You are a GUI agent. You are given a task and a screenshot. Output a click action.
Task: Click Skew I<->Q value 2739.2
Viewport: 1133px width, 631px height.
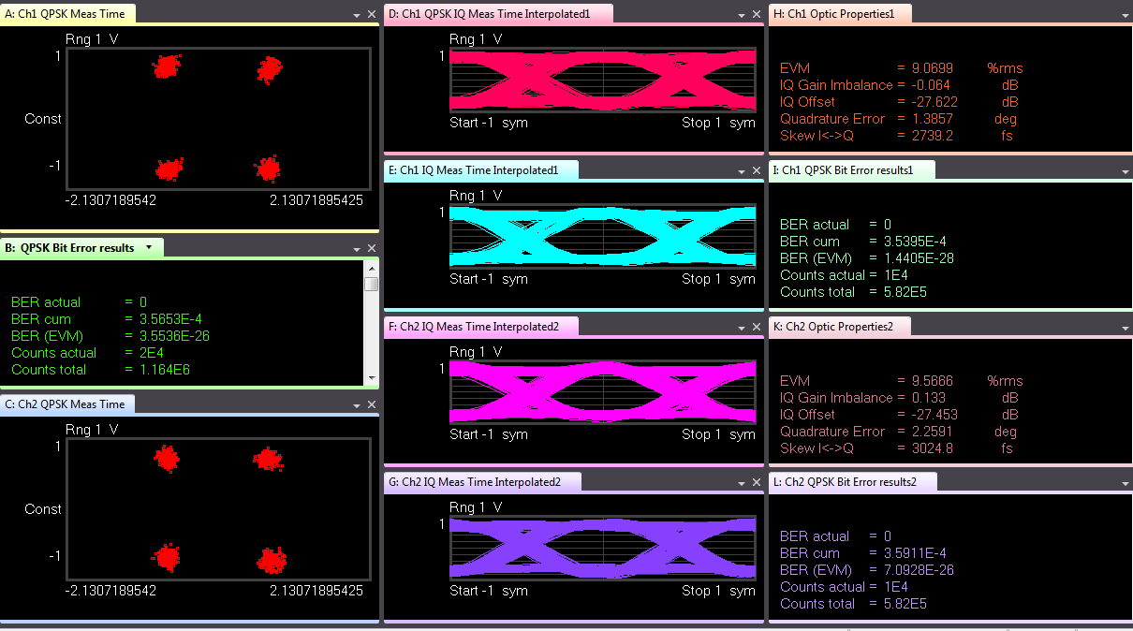[933, 136]
